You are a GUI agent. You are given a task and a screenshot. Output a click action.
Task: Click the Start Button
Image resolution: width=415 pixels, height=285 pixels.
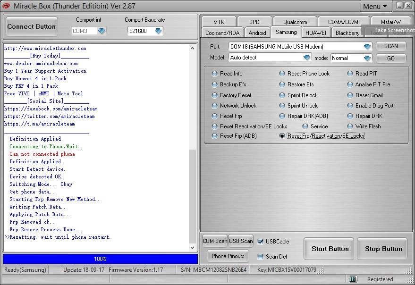pyautogui.click(x=330, y=249)
